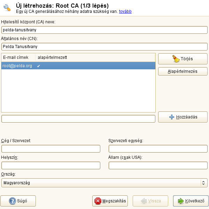
Task: Click the plus icon on Hozzáadás button
Action: point(171,117)
